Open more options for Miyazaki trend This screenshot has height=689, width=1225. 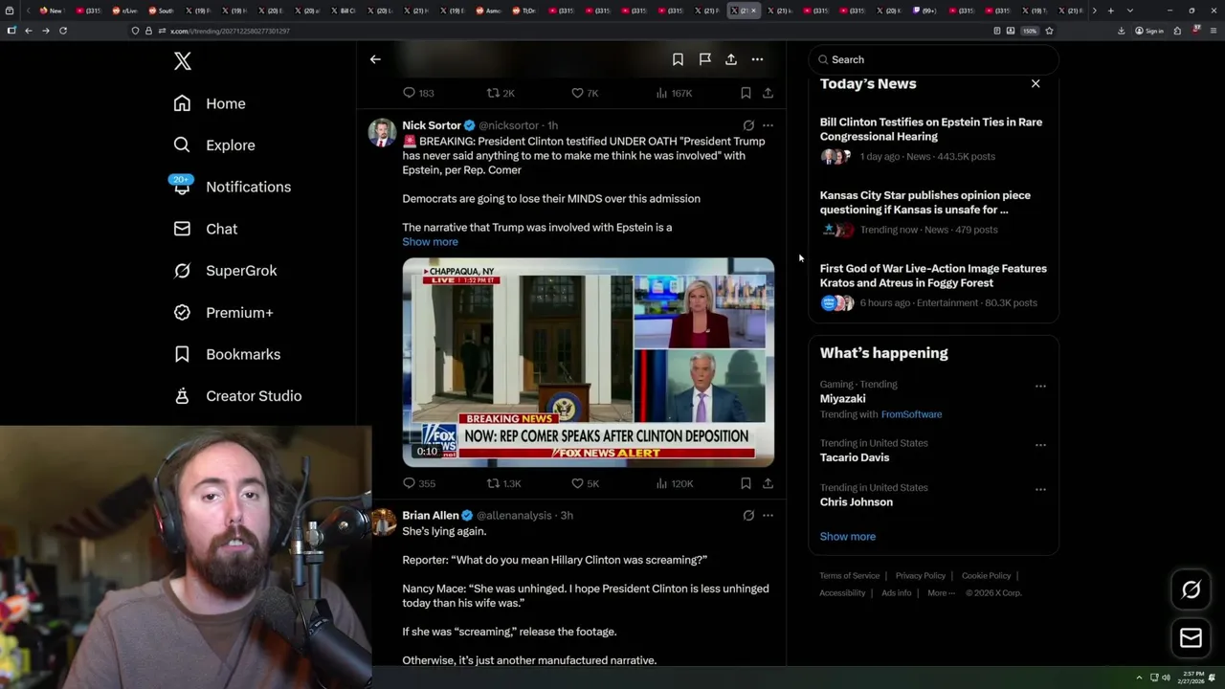1040,387
